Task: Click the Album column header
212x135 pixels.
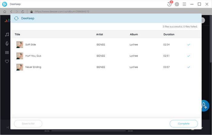Action: 134,34
